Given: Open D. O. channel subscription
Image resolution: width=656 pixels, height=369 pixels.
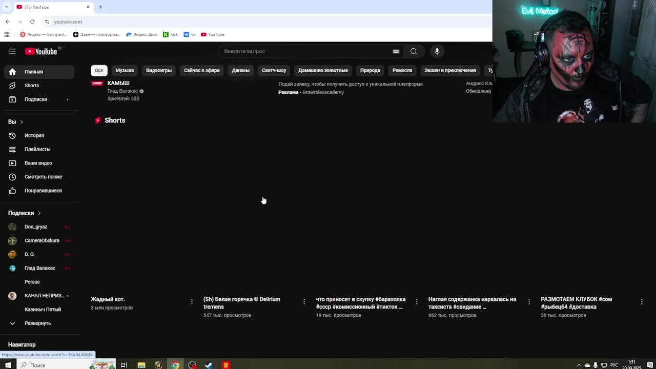Looking at the screenshot, I should click(x=39, y=255).
